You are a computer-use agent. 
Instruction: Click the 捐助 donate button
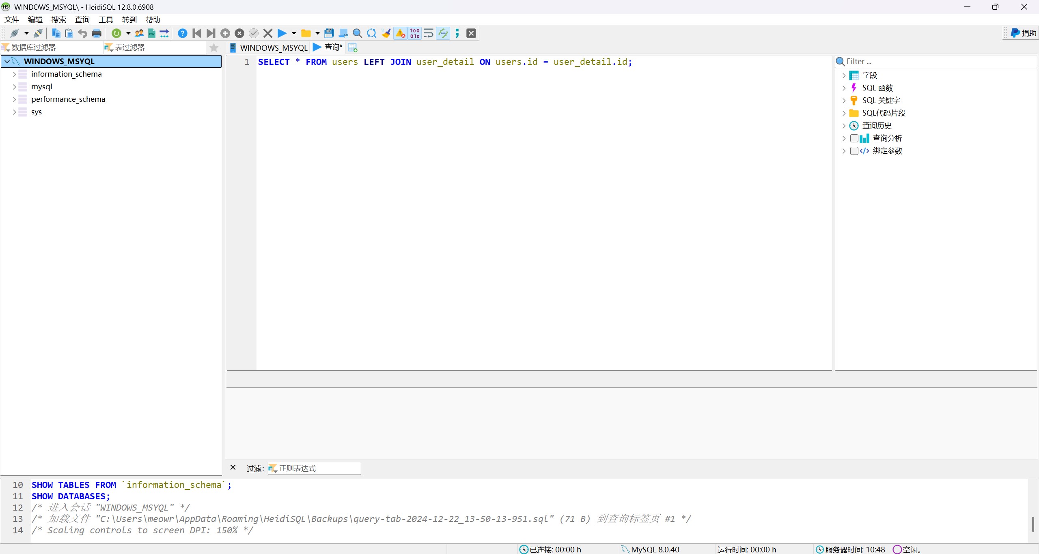(x=1023, y=33)
